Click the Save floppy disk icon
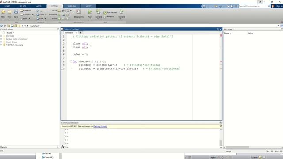Viewport: 283px width, 159px height. point(16,12)
